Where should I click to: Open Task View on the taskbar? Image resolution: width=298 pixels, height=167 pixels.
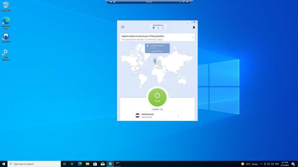pyautogui.click(x=72, y=164)
